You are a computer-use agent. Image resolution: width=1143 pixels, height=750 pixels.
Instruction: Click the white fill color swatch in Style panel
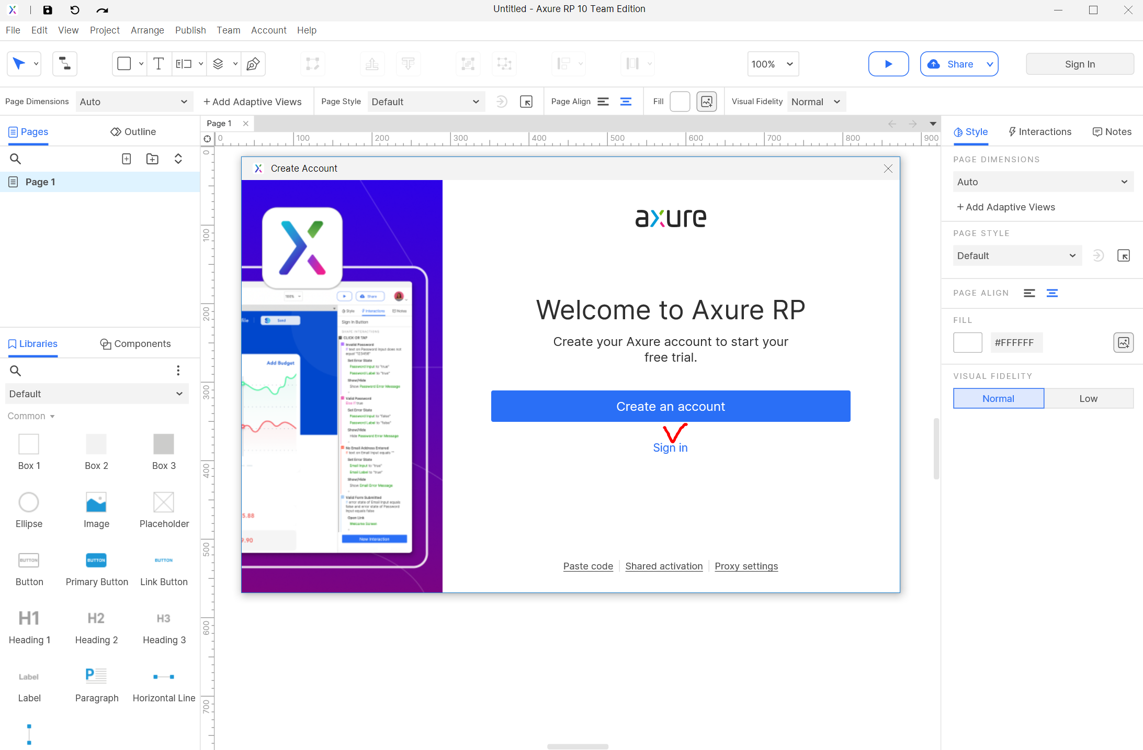(967, 343)
